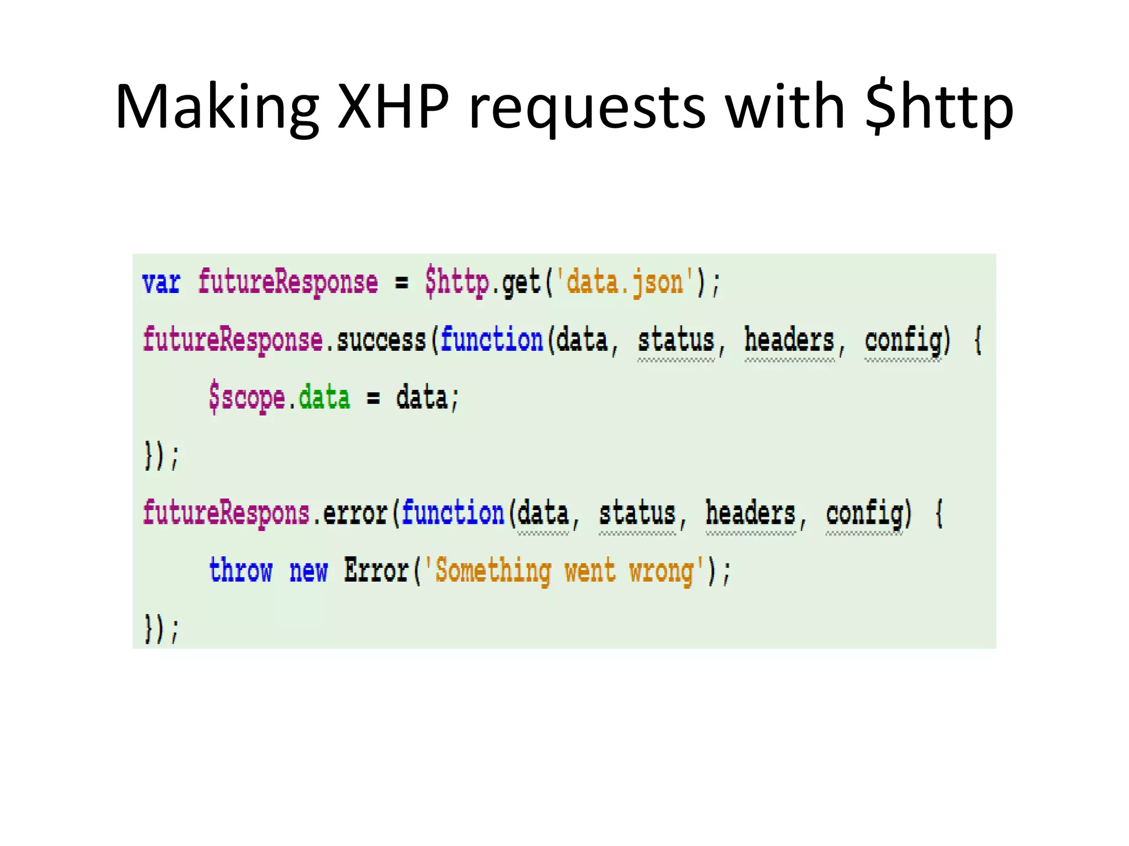Screen dimensions: 1129x846
Task: Click 'headers' parameter in success callback
Action: pyautogui.click(x=789, y=340)
